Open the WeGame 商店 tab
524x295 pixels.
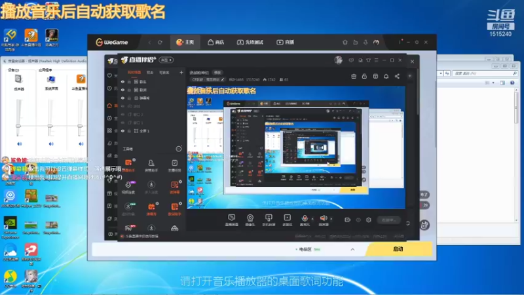216,42
